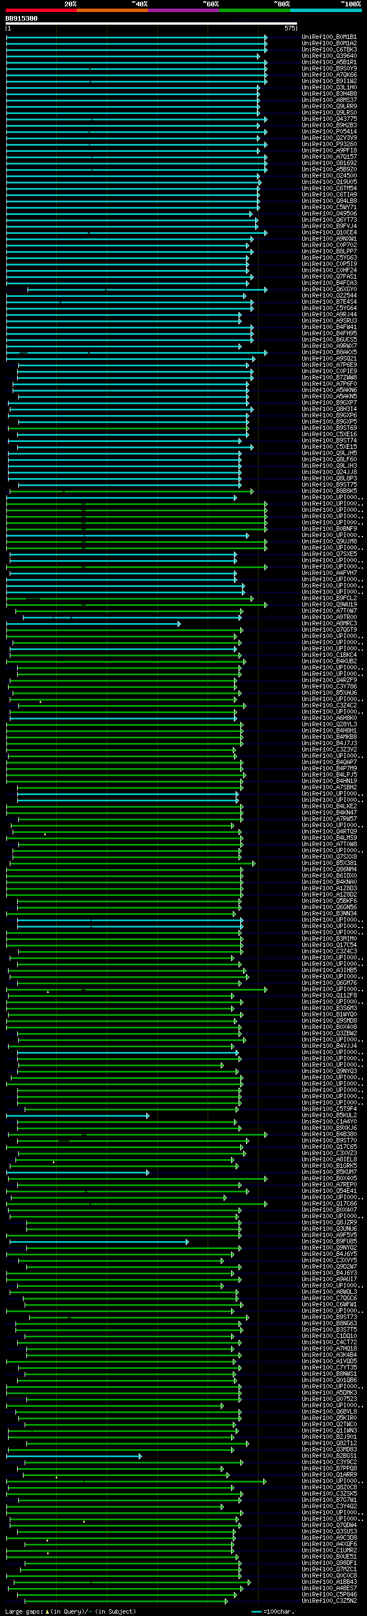Open hit UniRef100_B0M1B1

(329, 37)
